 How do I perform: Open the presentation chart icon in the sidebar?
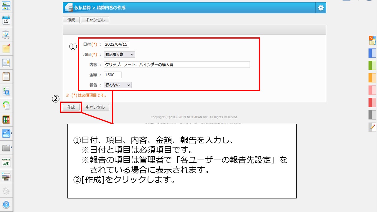click(6, 34)
